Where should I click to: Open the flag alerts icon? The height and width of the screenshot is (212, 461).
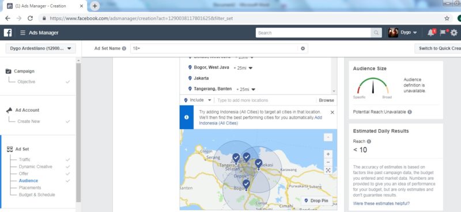pos(443,33)
